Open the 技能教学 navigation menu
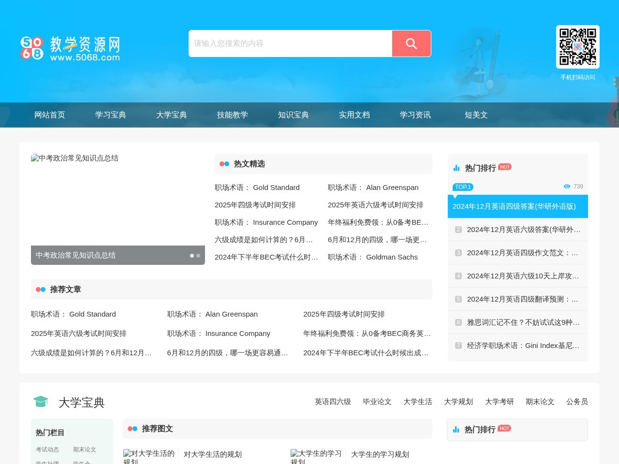Screen dimensions: 619x464 point(233,115)
